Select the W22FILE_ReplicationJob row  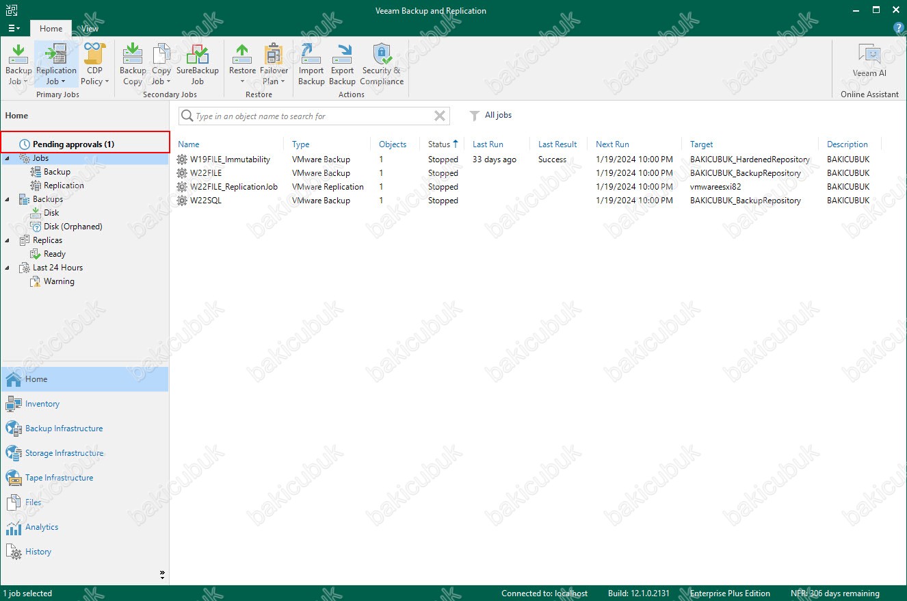coord(233,187)
